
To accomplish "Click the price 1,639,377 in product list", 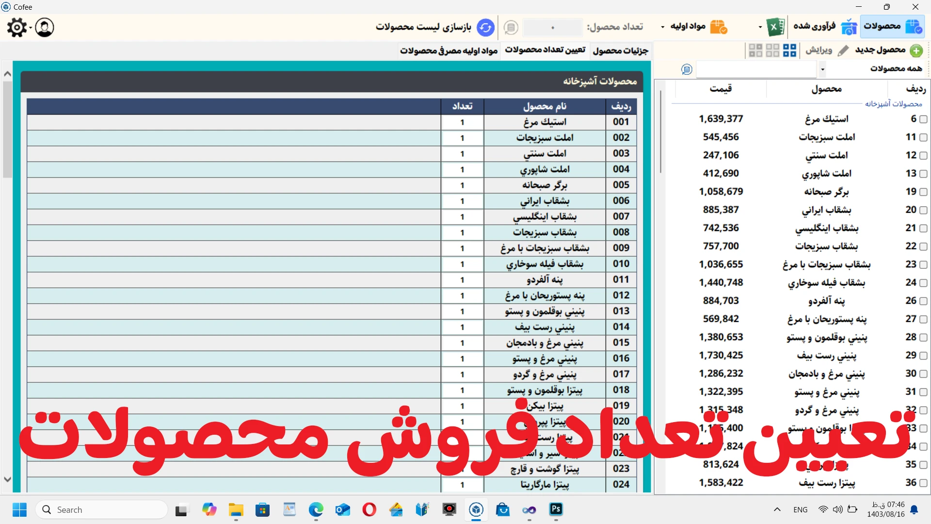I will point(721,119).
